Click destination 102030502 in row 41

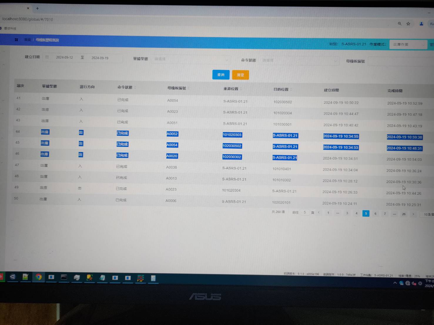283,102
